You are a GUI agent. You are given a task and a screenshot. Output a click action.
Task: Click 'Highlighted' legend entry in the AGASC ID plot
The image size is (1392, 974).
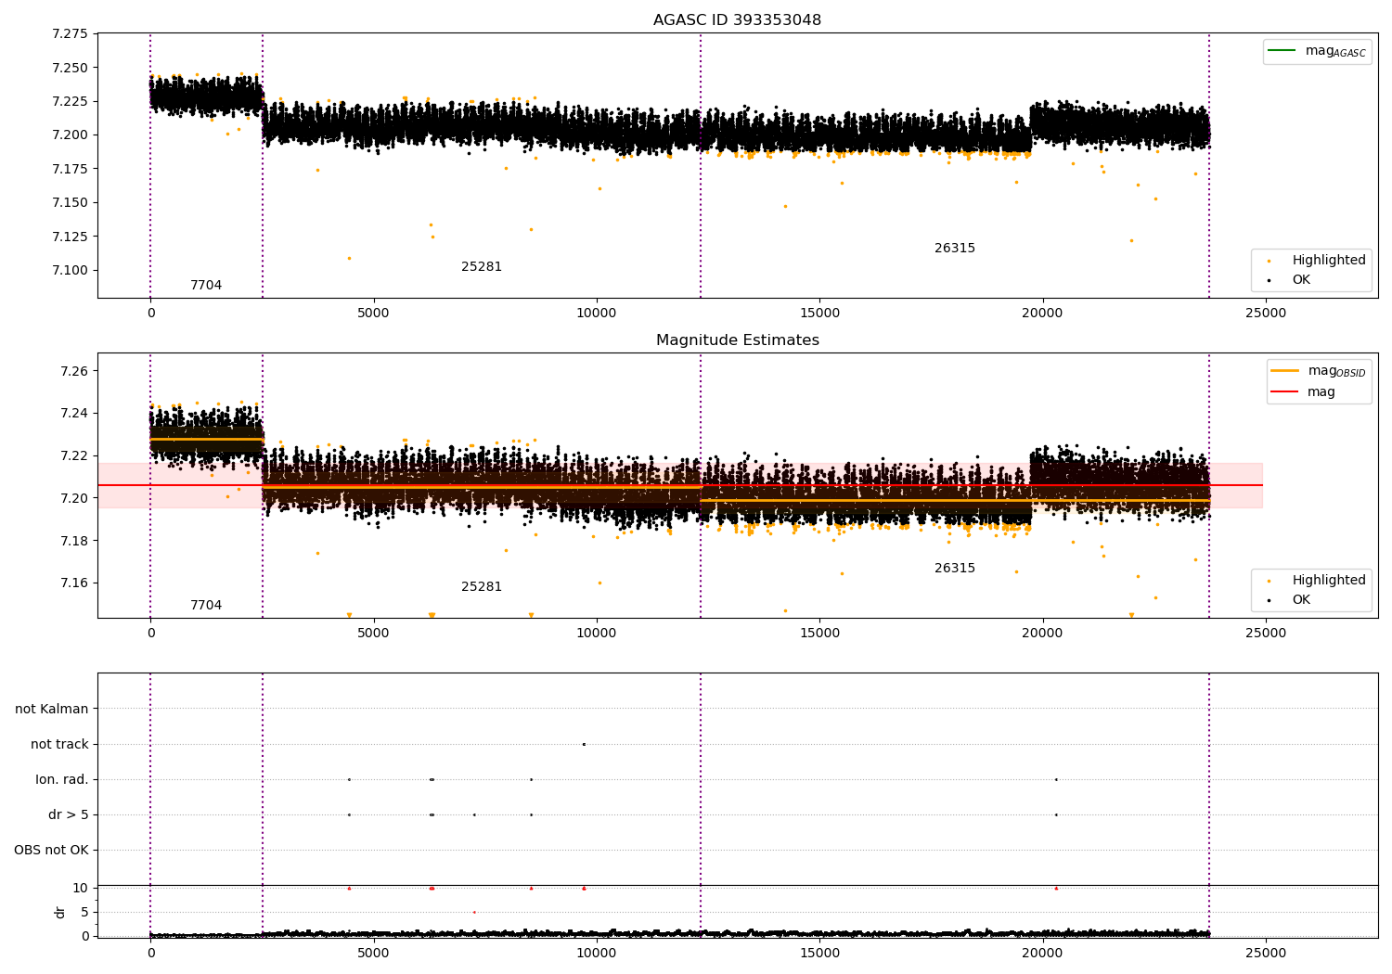click(x=1329, y=261)
